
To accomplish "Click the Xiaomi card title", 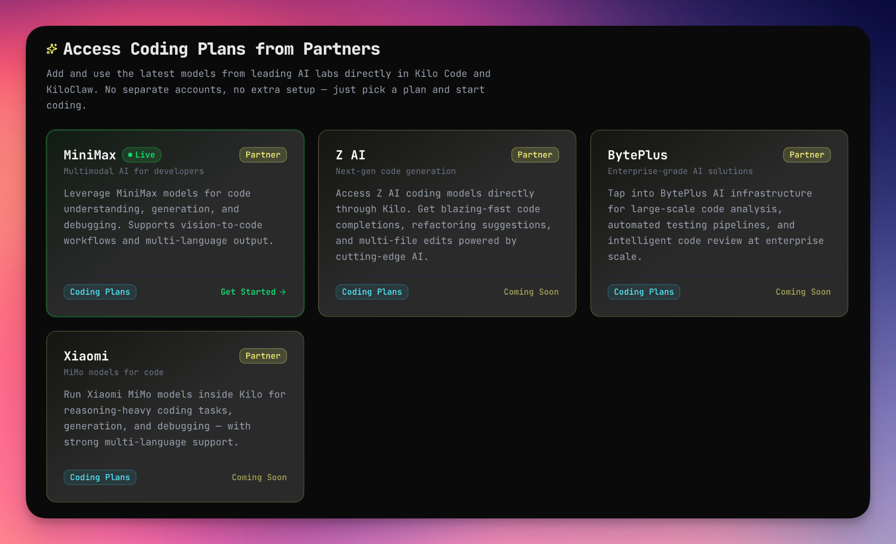I will pyautogui.click(x=86, y=356).
